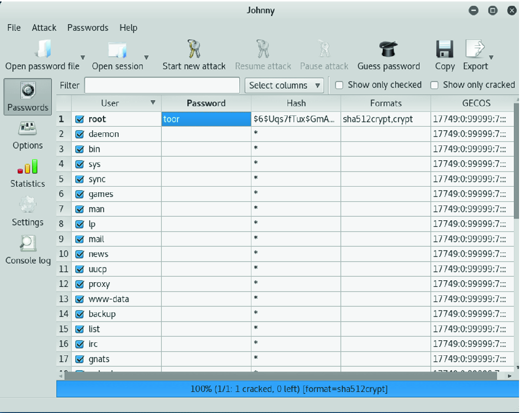Select row header number 12
Image resolution: width=521 pixels, height=413 pixels.
coord(64,284)
